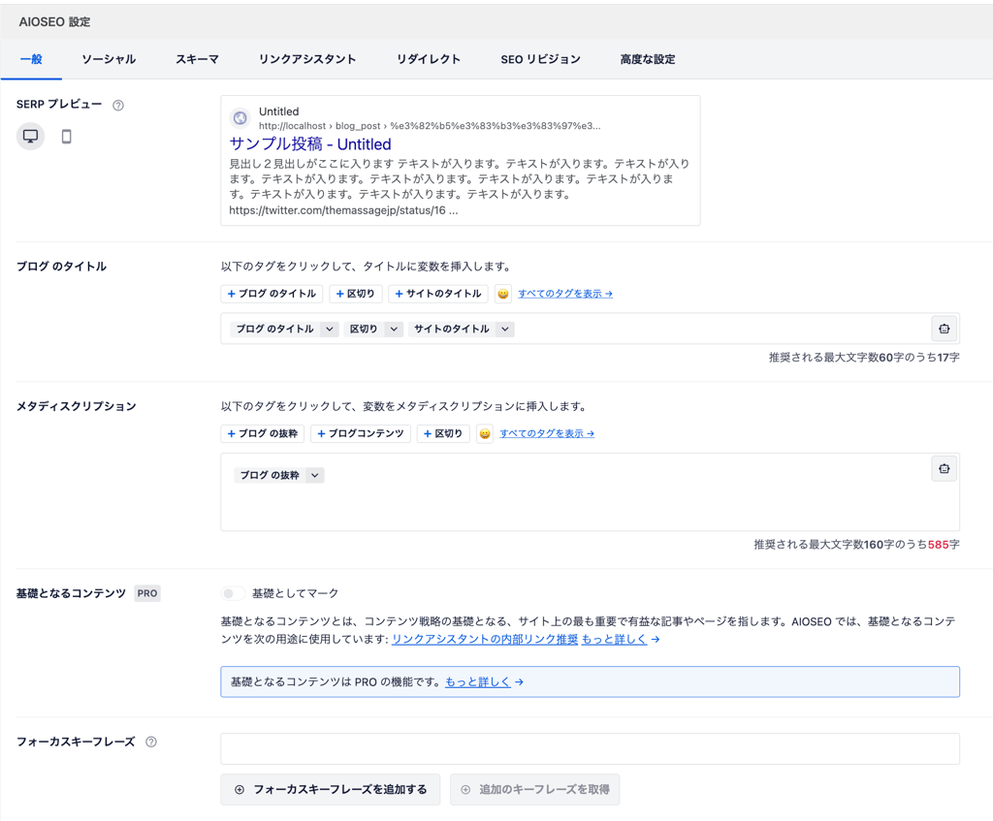Open the 一般 tab
This screenshot has width=993, height=821.
click(x=31, y=59)
